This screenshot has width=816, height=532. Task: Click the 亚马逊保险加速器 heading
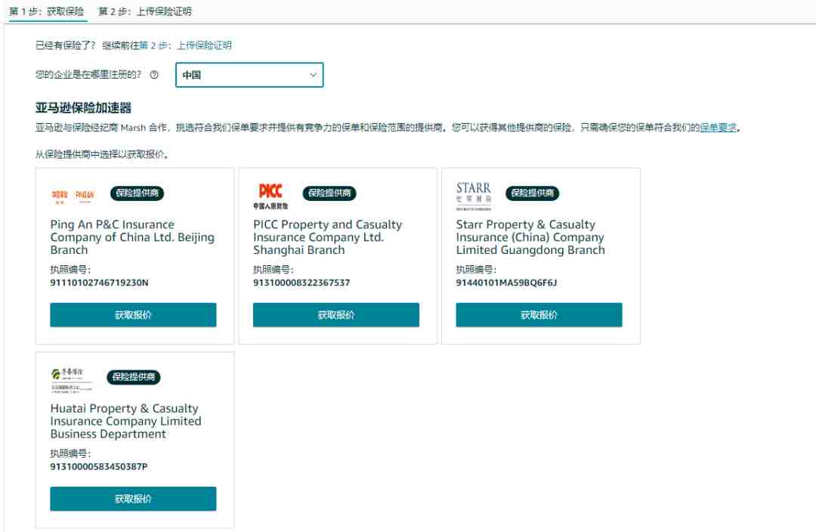pyautogui.click(x=83, y=108)
